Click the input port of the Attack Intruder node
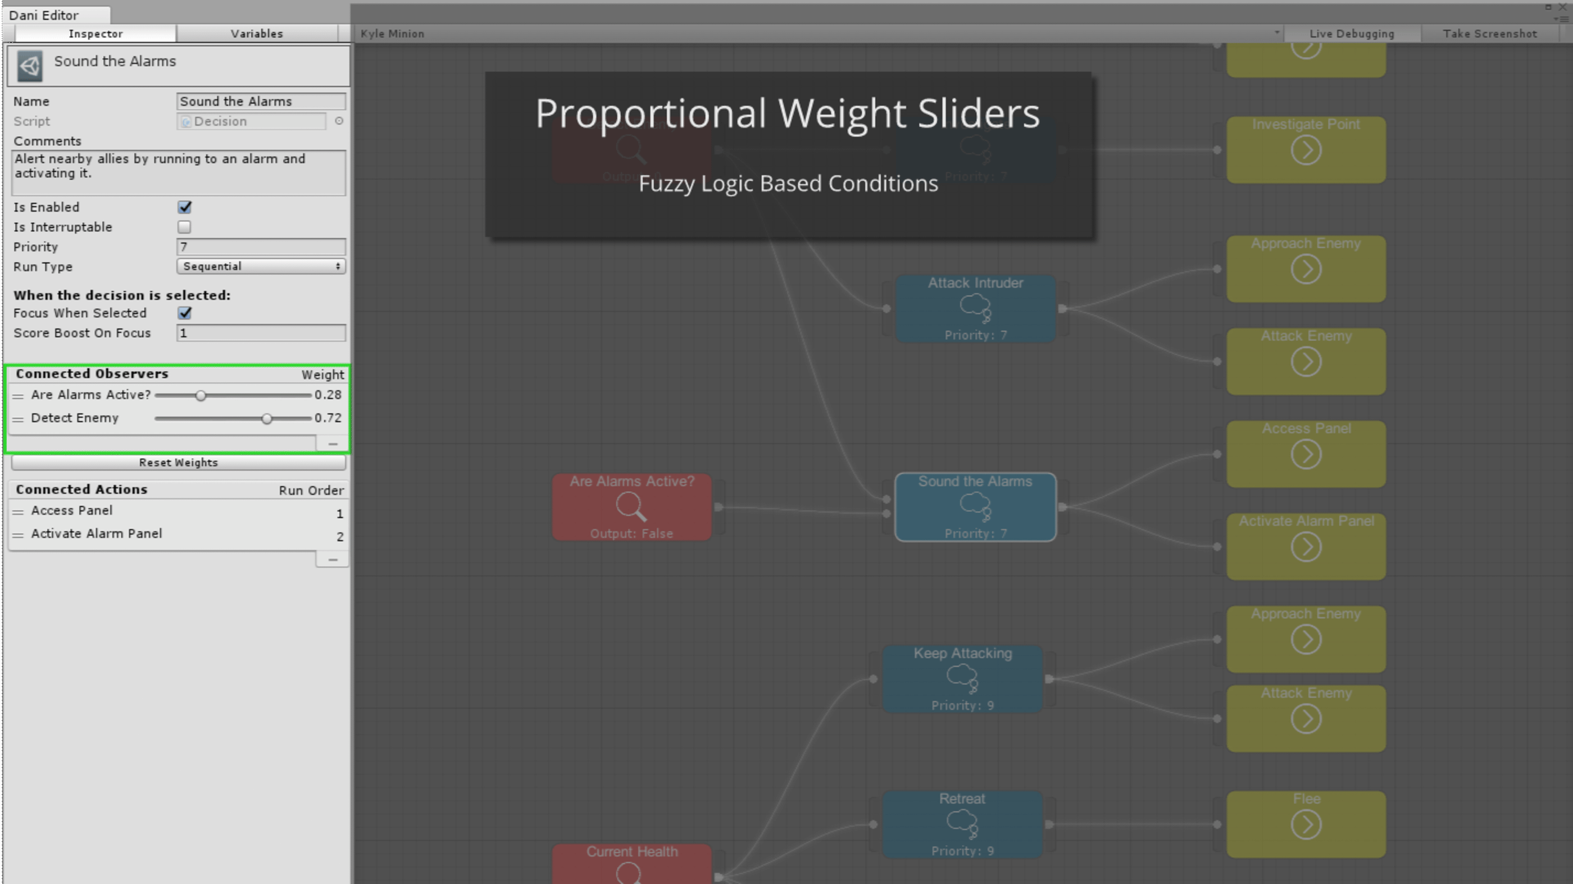The image size is (1573, 884). click(886, 309)
